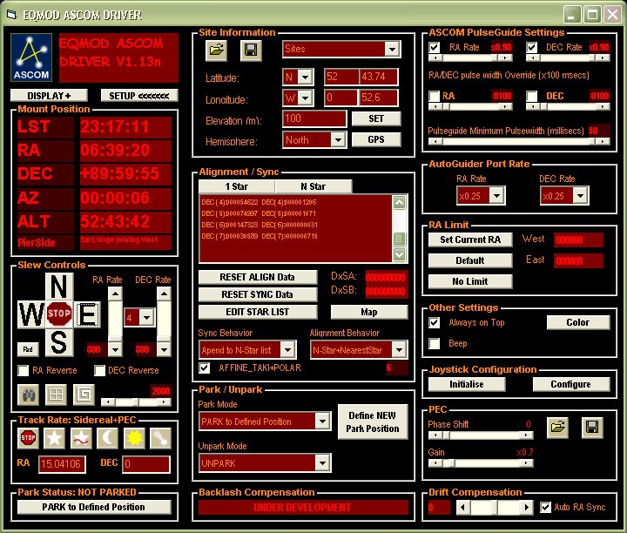Click the grid mosaic icon in Slew Controls
This screenshot has height=533, width=627.
pyautogui.click(x=56, y=395)
